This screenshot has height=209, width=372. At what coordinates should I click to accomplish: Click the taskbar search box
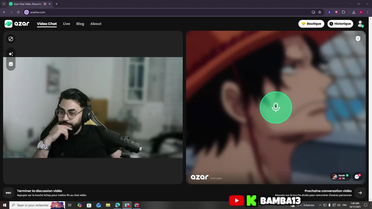point(37,205)
